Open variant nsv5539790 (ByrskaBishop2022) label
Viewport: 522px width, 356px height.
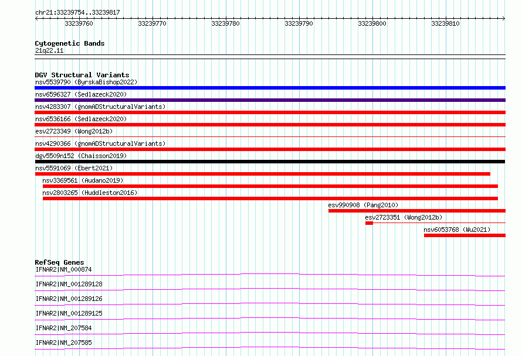[x=86, y=82]
